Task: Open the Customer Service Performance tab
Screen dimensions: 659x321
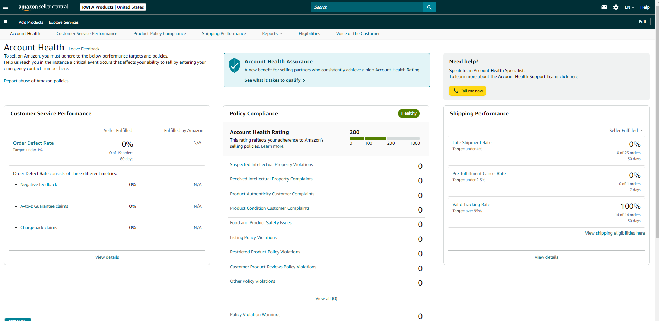Action: coord(87,34)
